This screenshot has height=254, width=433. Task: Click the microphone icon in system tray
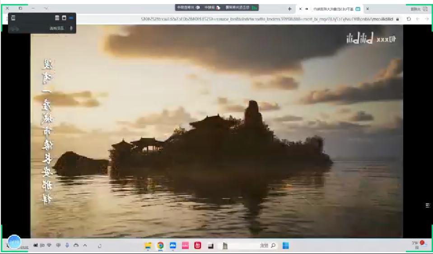pyautogui.click(x=67, y=246)
